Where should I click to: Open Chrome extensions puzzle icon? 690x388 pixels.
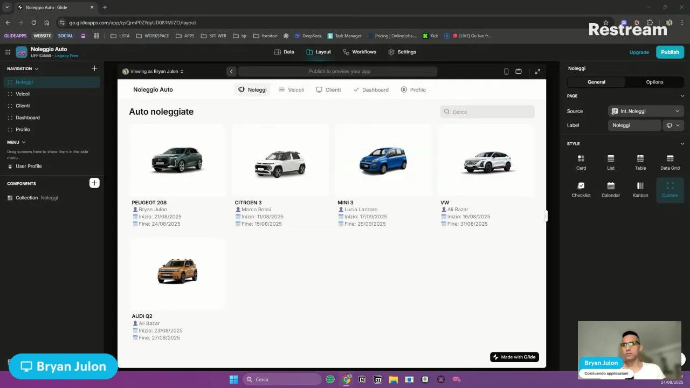(650, 23)
